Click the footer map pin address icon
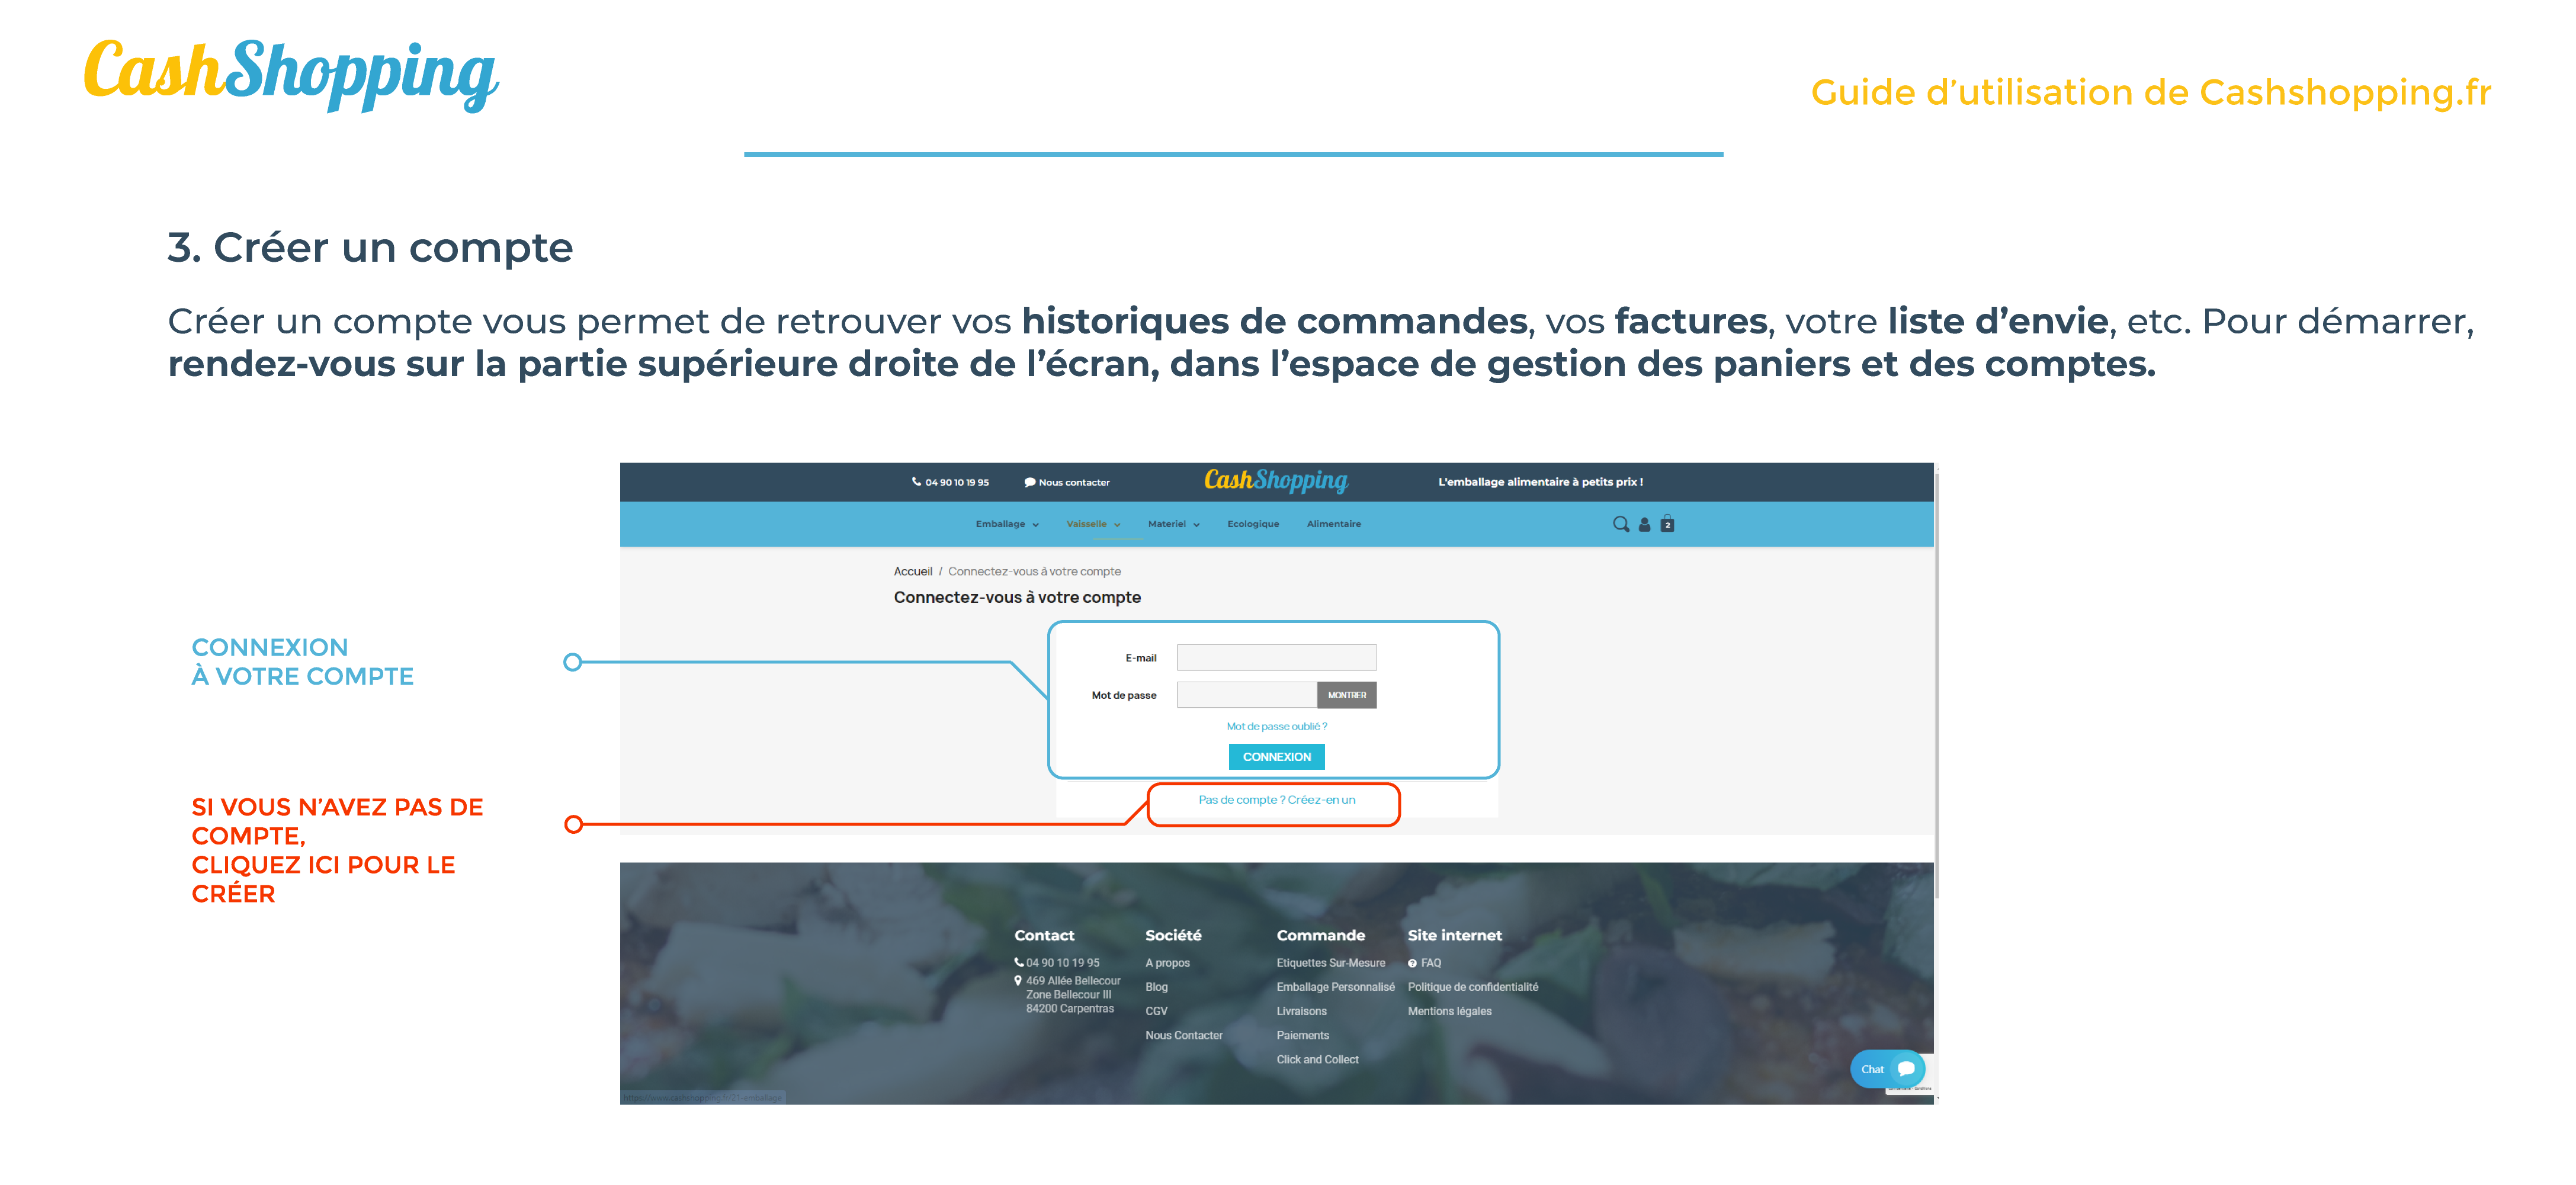The width and height of the screenshot is (2576, 1185). point(1018,981)
